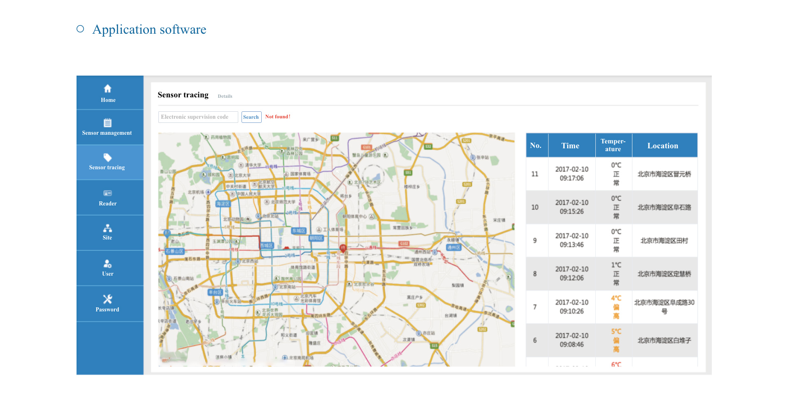Image resolution: width=790 pixels, height=394 pixels.
Task: Select the row 6 location cell
Action: pos(664,340)
